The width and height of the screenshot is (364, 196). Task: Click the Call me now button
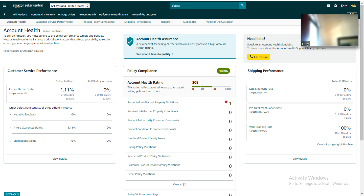(259, 57)
